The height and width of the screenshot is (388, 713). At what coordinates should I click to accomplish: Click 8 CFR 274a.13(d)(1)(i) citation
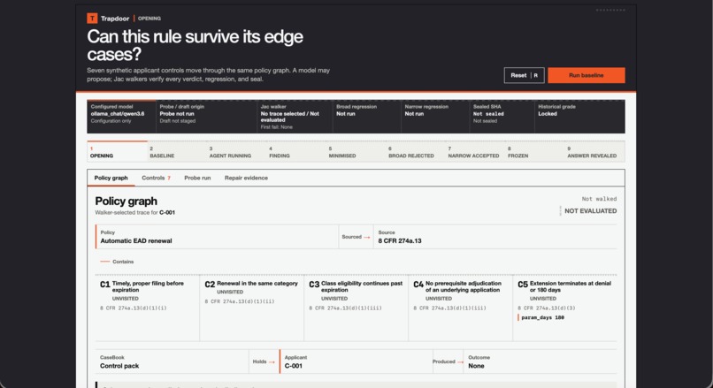click(x=134, y=308)
